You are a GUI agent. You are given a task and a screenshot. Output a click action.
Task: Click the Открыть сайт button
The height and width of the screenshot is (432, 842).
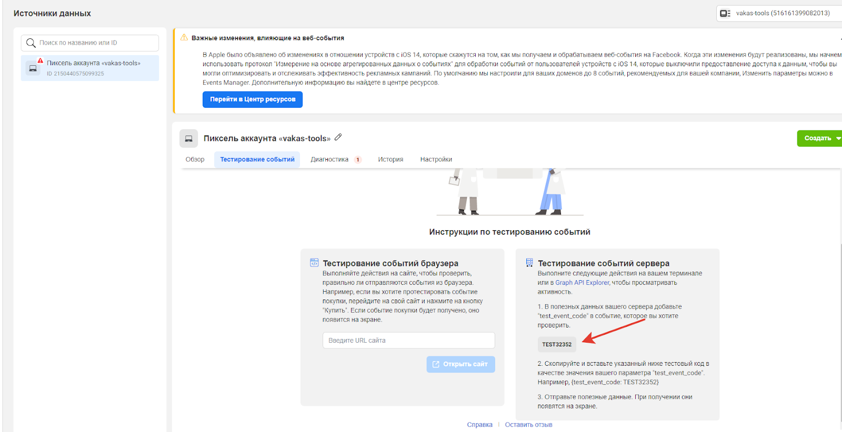460,364
